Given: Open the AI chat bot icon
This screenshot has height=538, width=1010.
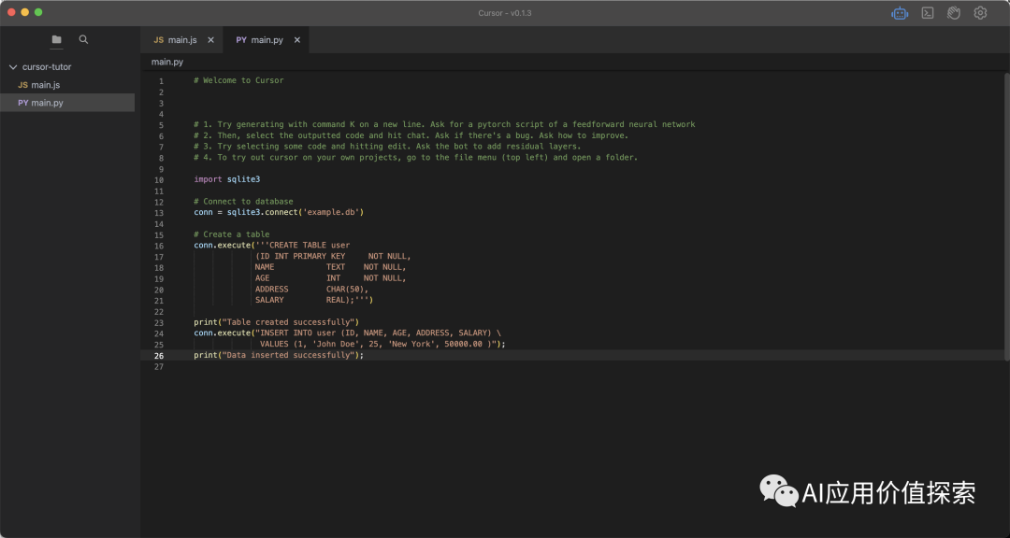Looking at the screenshot, I should click(900, 13).
